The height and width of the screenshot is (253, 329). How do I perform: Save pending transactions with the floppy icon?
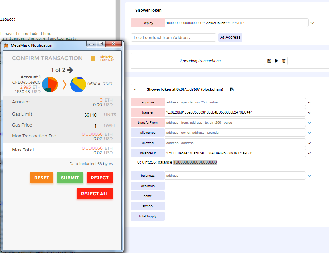(x=269, y=61)
